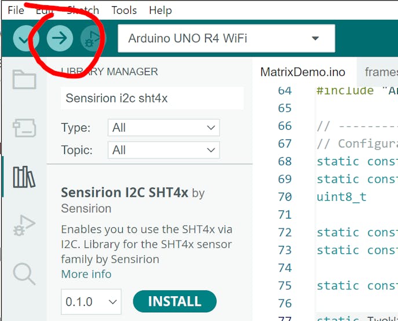Open the Search magnifier sidebar icon

[24, 274]
